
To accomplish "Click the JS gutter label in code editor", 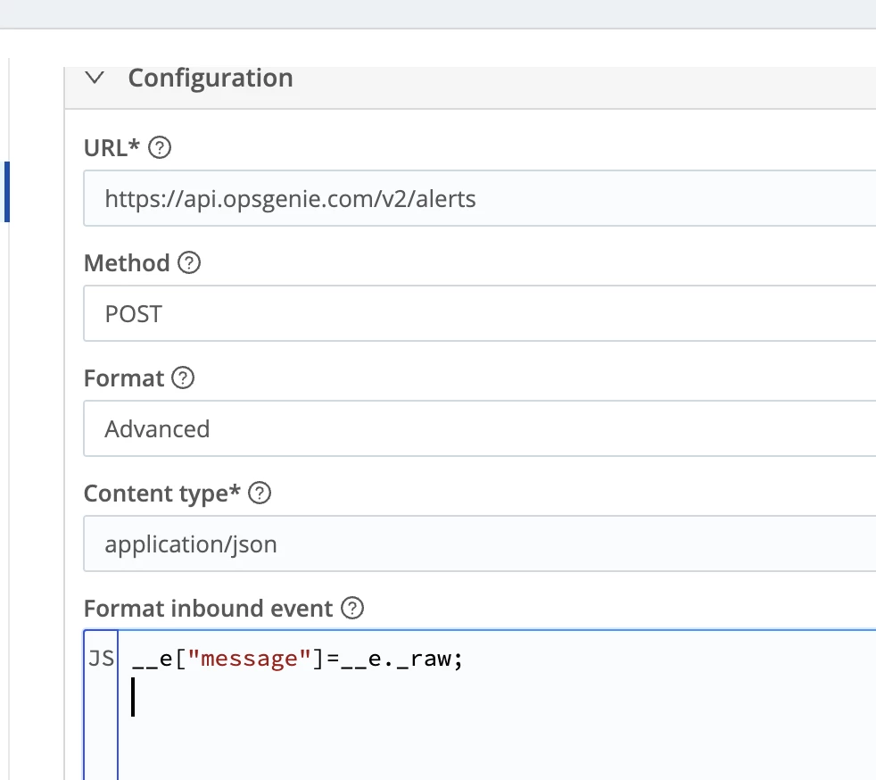I will pos(101,660).
